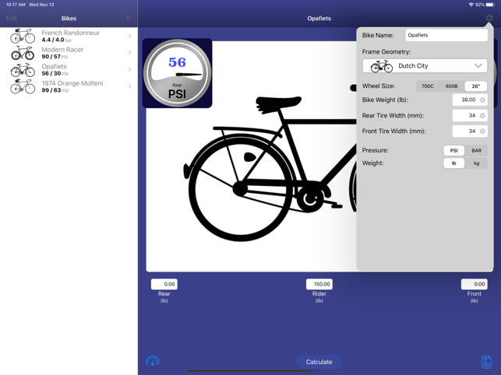Edit the Rider weight field
This screenshot has height=375, width=501.
(x=319, y=284)
